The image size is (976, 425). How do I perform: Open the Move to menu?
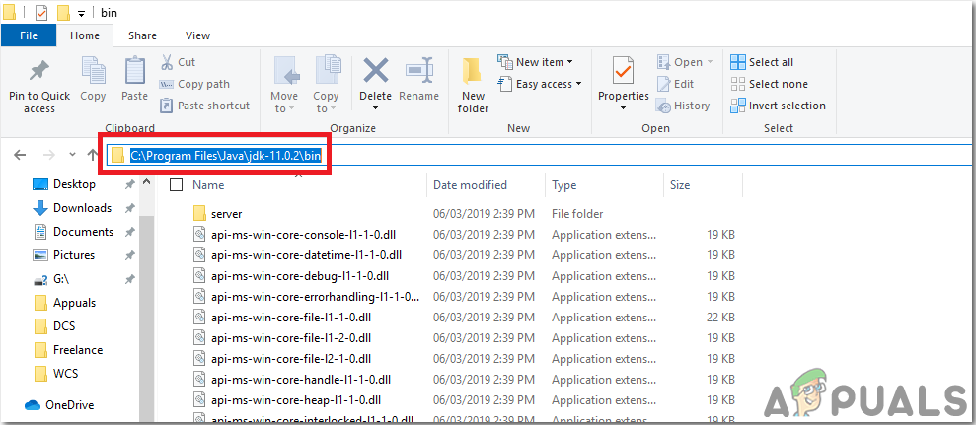[284, 85]
